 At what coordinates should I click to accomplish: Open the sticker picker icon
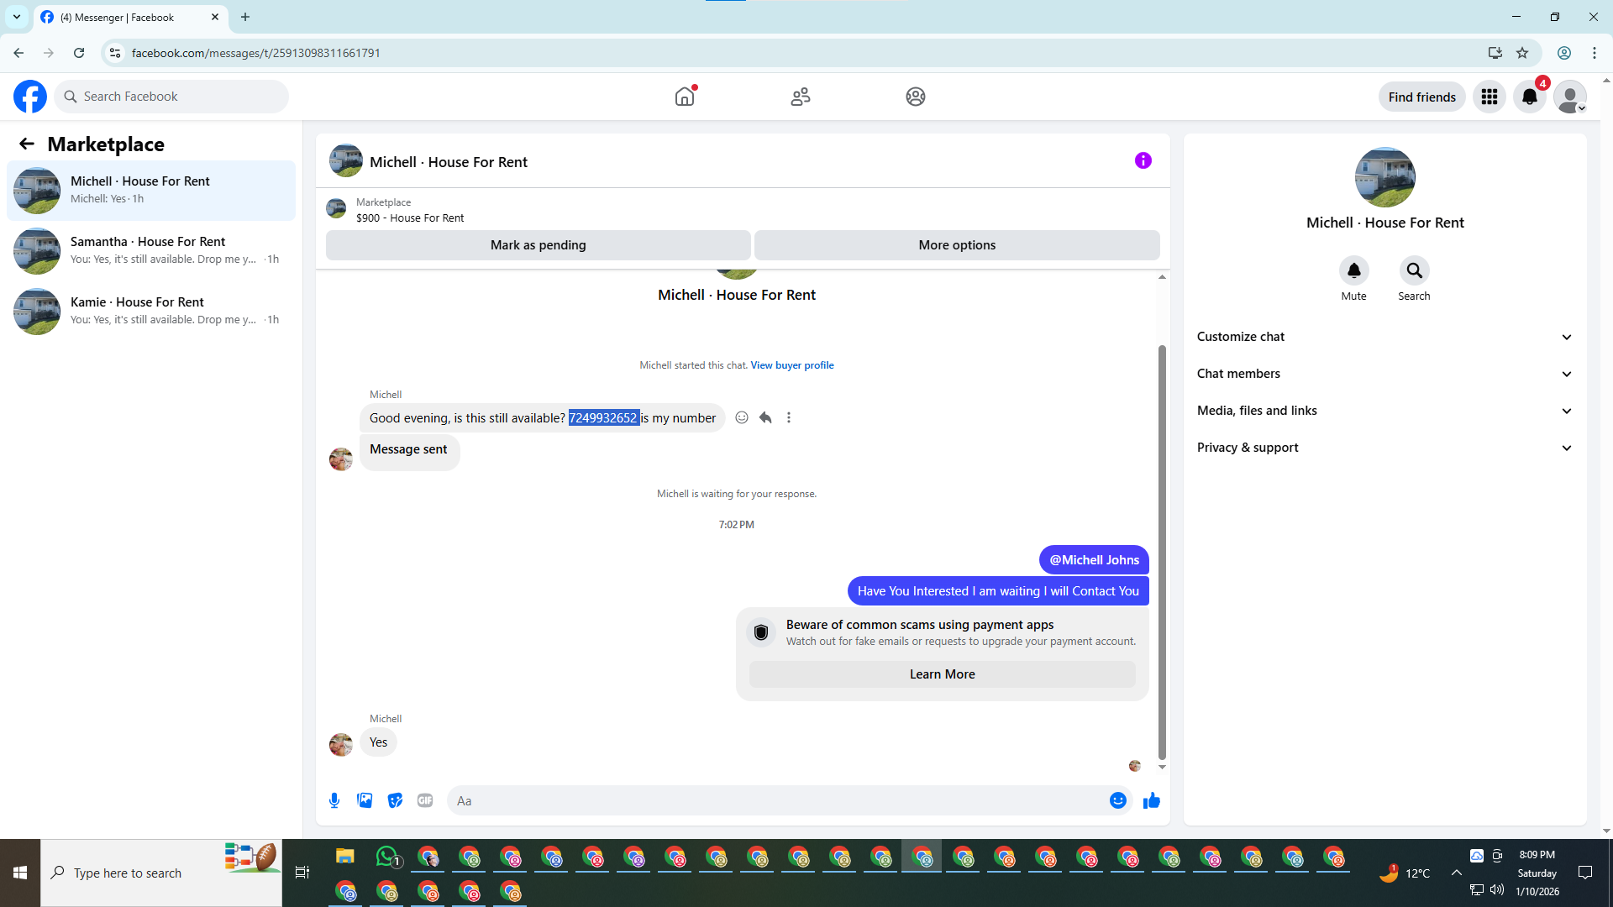395,800
